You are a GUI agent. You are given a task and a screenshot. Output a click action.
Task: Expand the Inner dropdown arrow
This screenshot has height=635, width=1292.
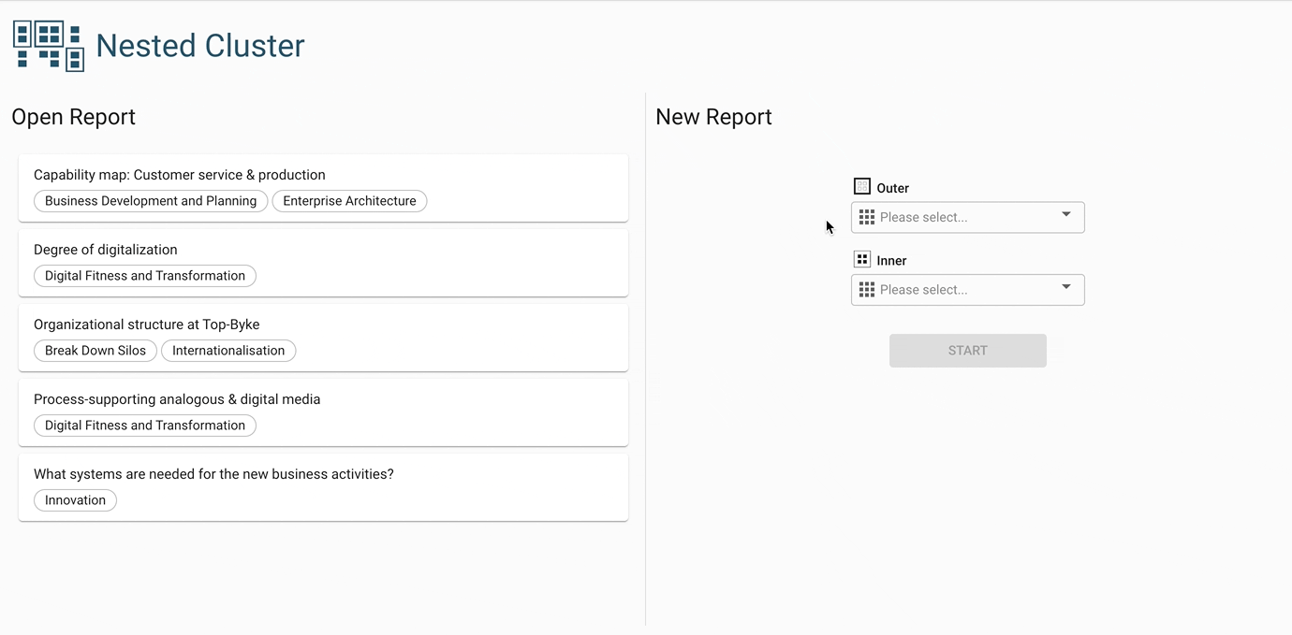tap(1065, 288)
